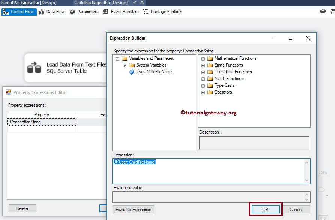Click the feedback bubble icon in the toolbar

pyautogui.click(x=323, y=11)
